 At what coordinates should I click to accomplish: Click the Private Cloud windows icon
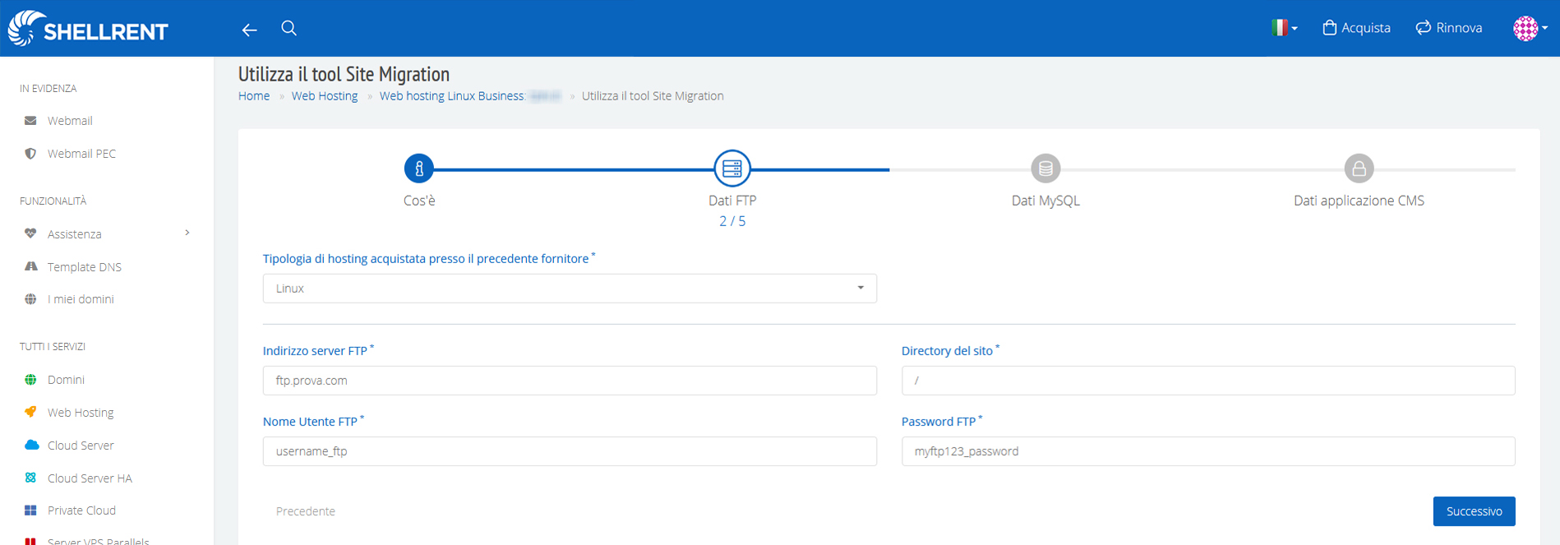[30, 510]
